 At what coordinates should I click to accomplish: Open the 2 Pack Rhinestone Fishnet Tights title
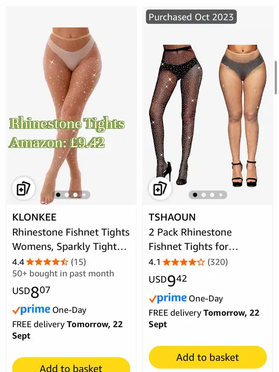pyautogui.click(x=194, y=239)
